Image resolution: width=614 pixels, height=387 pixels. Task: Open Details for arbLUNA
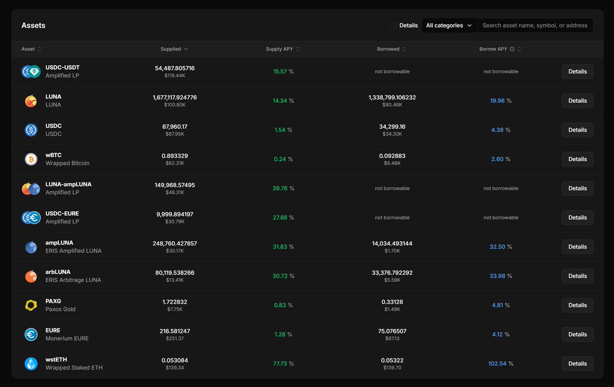point(577,276)
